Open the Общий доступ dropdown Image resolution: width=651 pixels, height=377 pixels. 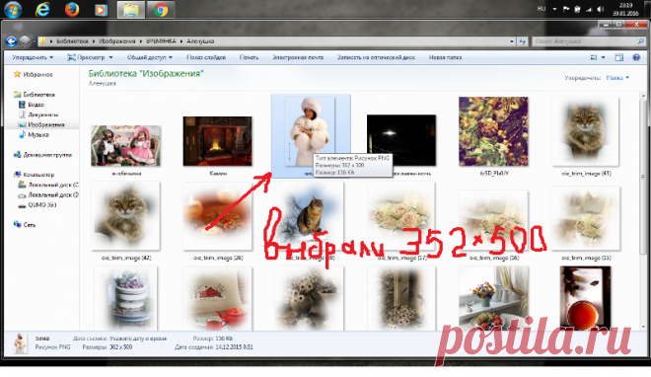point(150,57)
